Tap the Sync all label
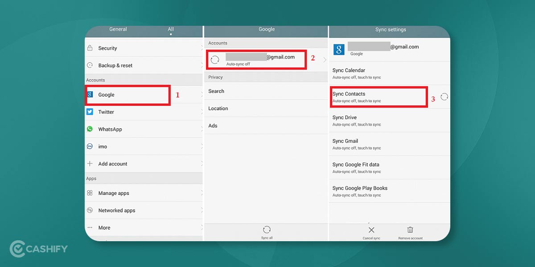Screen dimensions: 535x267 click(267, 238)
